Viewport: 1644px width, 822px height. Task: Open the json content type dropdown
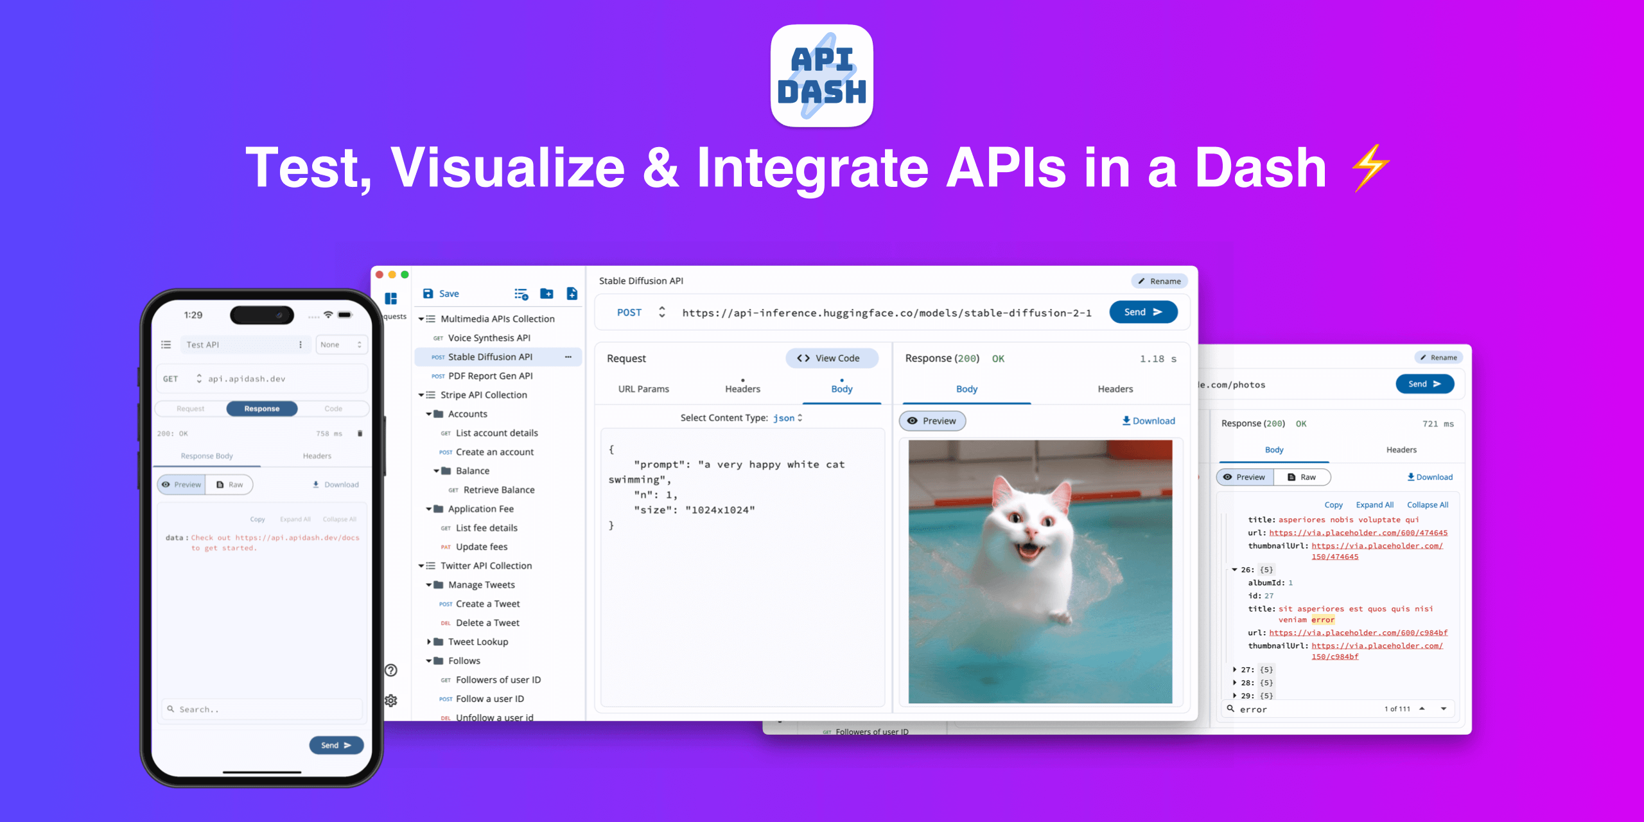coord(789,417)
